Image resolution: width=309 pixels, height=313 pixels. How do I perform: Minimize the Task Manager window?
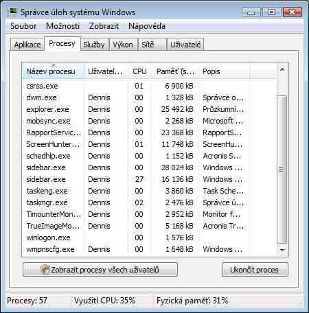(x=251, y=12)
